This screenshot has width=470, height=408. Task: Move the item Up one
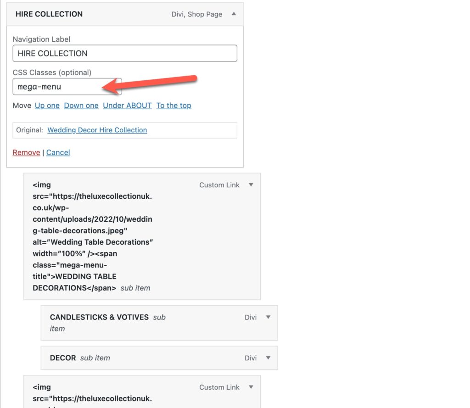click(x=47, y=106)
